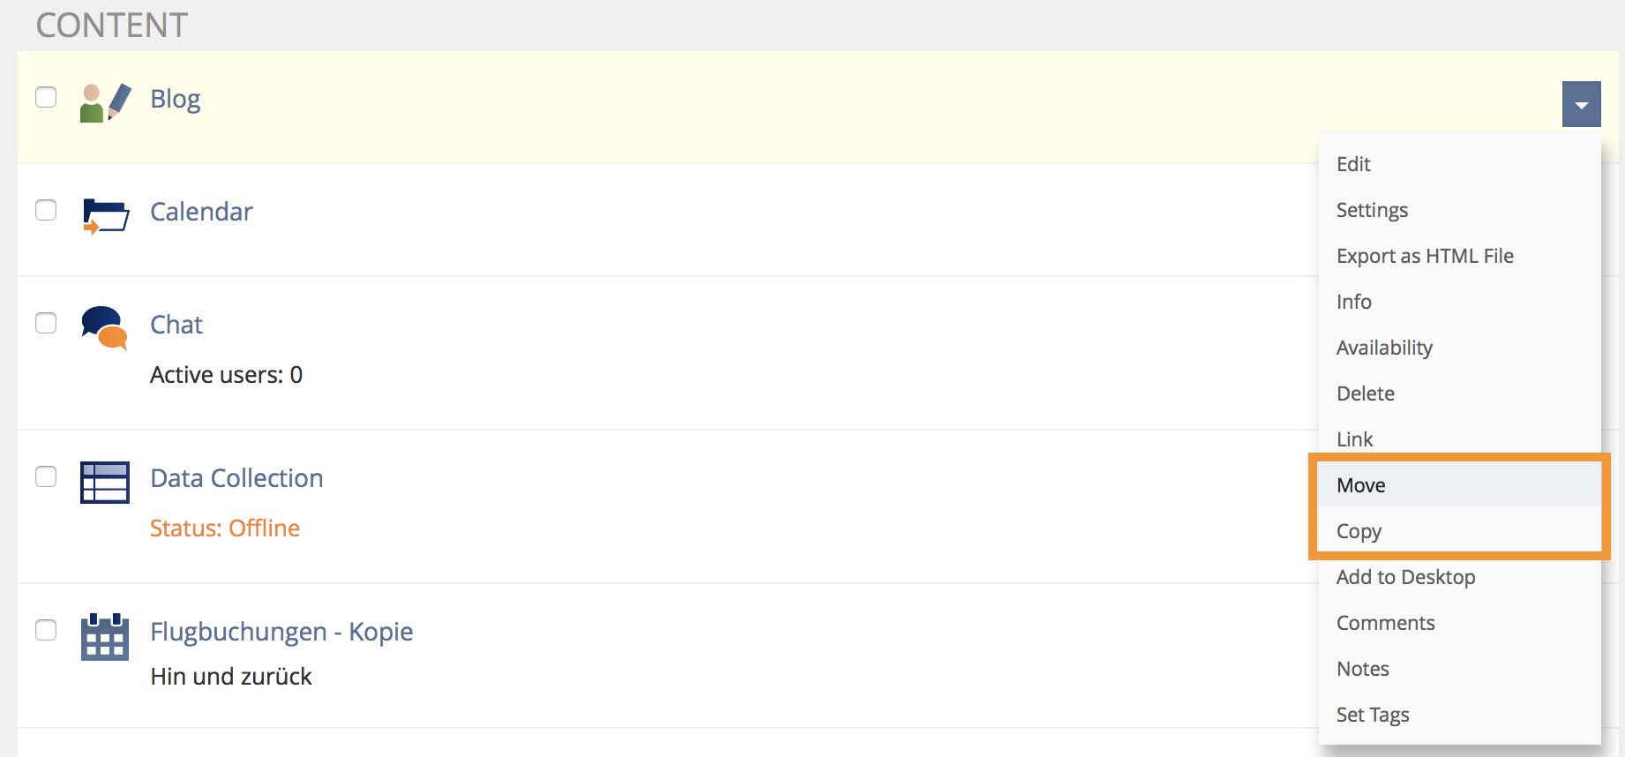This screenshot has height=757, width=1625.
Task: Choose Add to Desktop menu entry
Action: click(1405, 577)
